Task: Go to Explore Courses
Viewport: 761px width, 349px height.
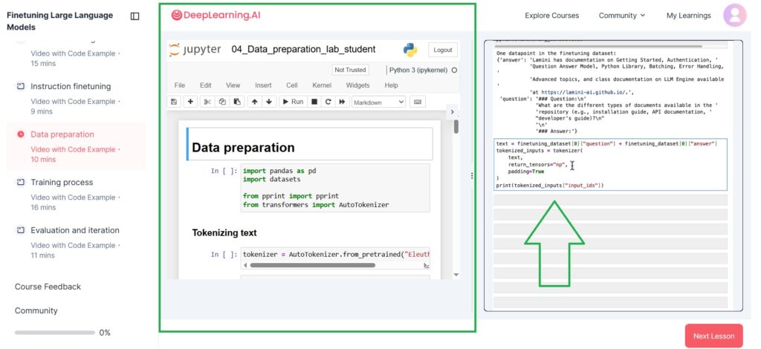Action: [x=552, y=16]
